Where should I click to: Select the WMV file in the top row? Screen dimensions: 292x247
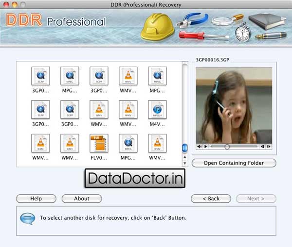(128, 76)
